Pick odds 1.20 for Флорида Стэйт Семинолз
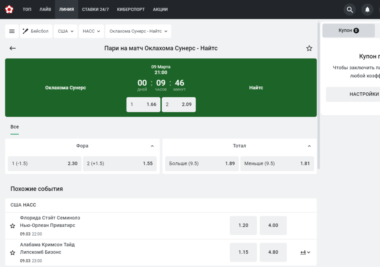The width and height of the screenshot is (380, 267). [x=243, y=225]
